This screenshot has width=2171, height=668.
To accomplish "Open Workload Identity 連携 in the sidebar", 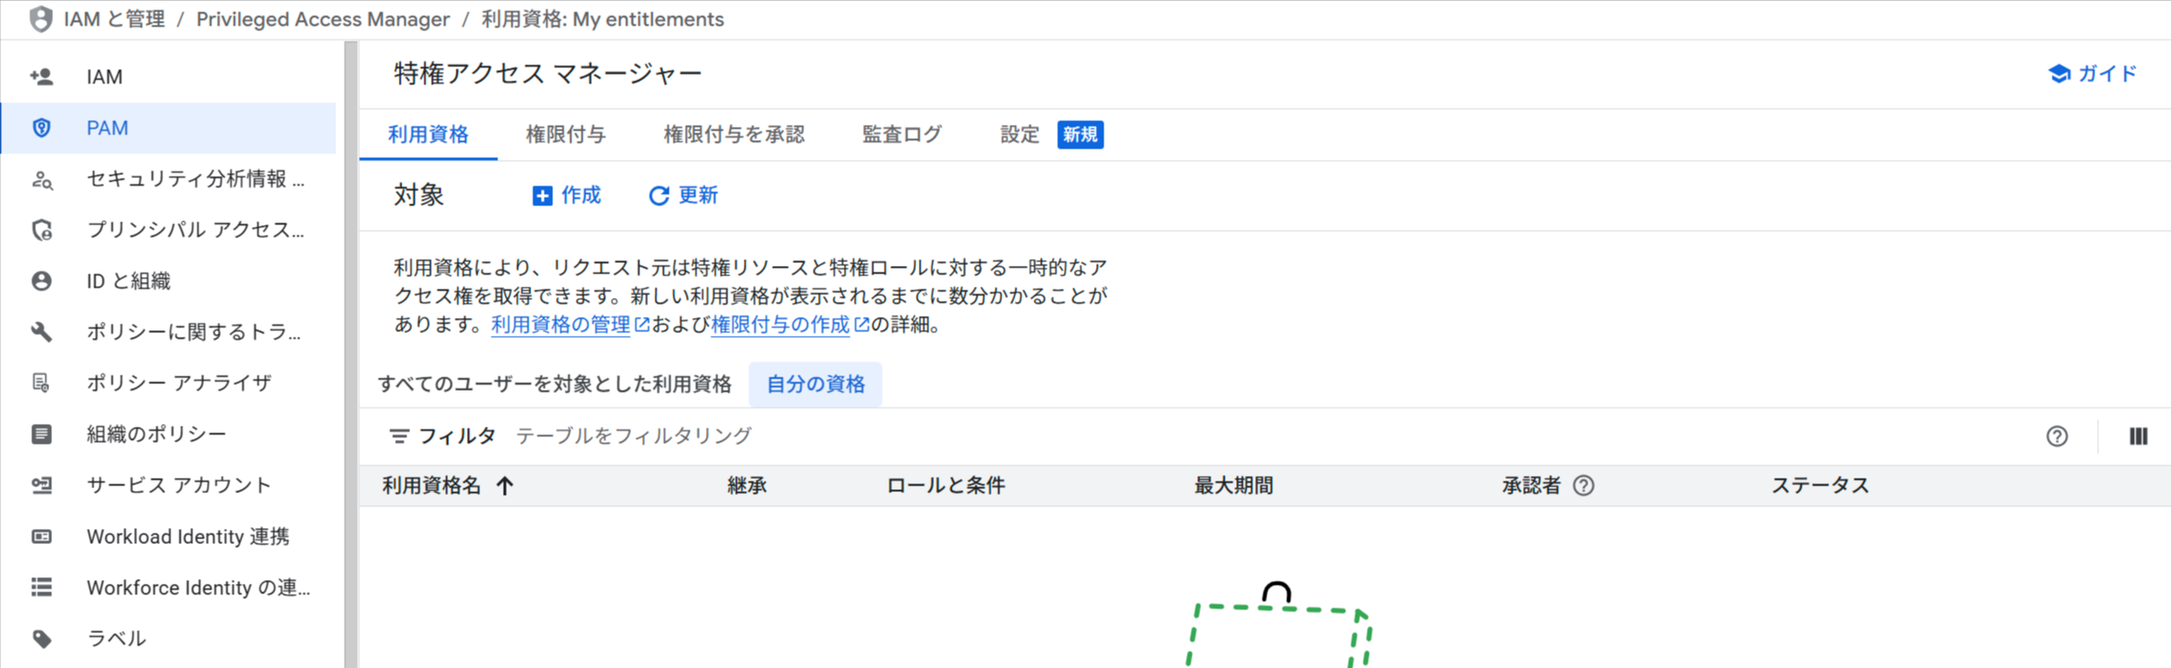I will [169, 536].
